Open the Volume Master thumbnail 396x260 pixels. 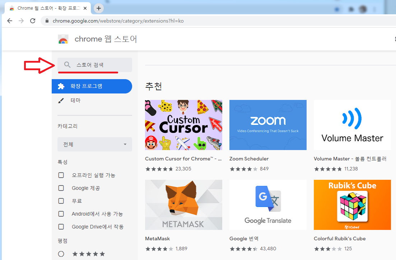point(352,125)
